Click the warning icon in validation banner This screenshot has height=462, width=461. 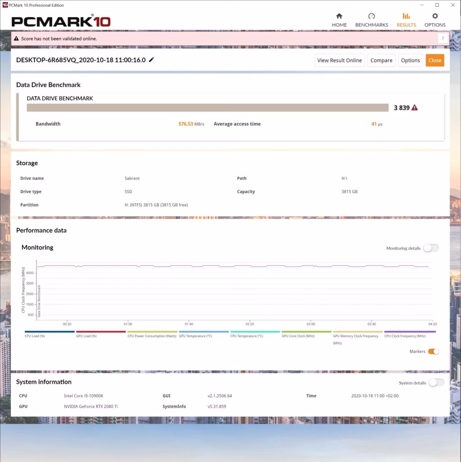[16, 39]
